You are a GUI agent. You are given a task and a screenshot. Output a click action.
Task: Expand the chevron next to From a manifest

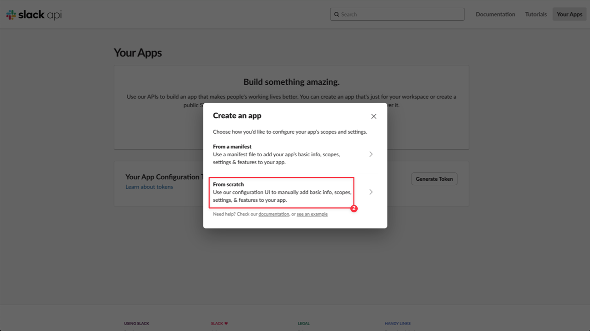(x=371, y=154)
